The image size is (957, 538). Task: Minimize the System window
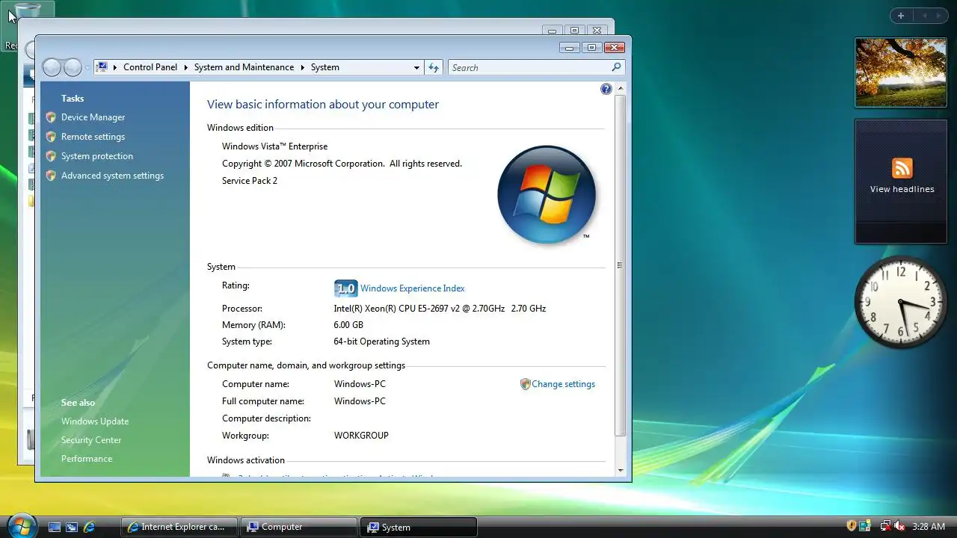[570, 47]
